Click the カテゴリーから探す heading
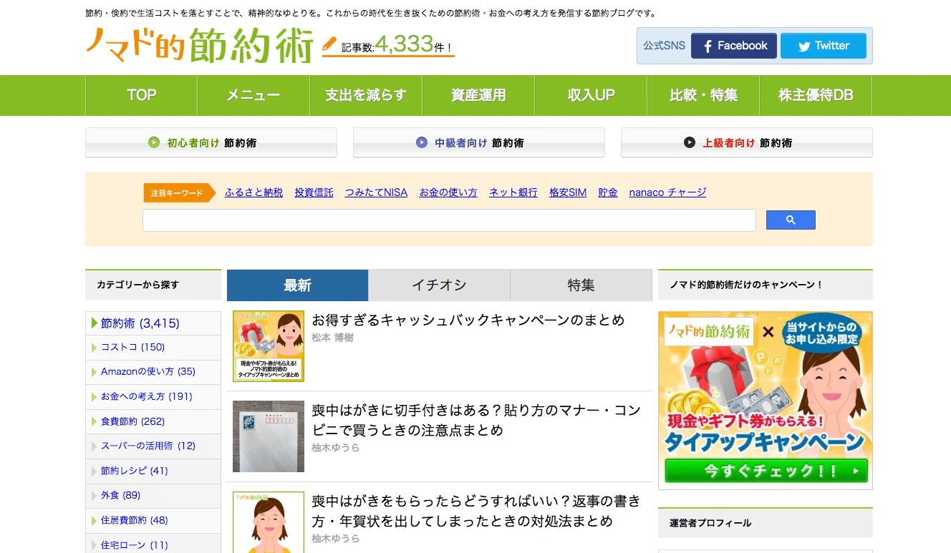Screen dimensions: 951x553 coord(137,285)
